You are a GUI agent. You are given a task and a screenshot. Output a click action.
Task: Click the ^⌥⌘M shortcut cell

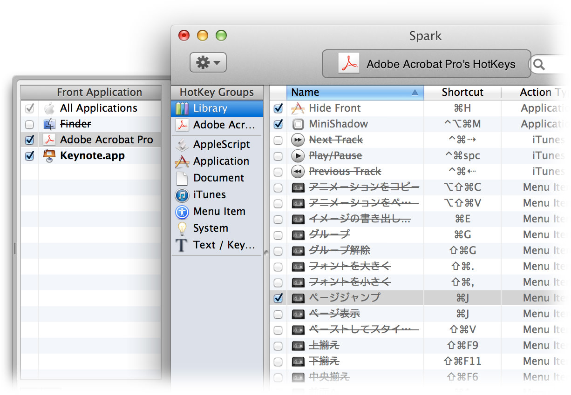(x=462, y=124)
